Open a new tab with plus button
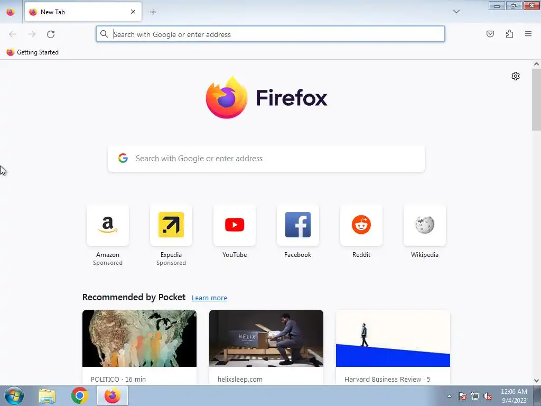The height and width of the screenshot is (406, 541). pos(153,12)
